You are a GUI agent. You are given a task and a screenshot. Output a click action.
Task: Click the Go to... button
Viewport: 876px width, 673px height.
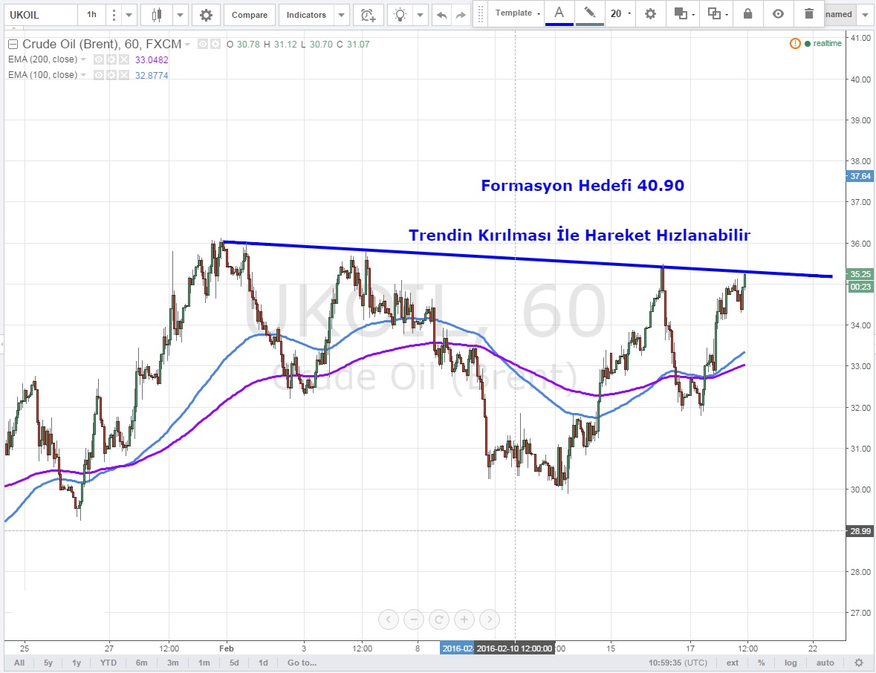[x=302, y=663]
